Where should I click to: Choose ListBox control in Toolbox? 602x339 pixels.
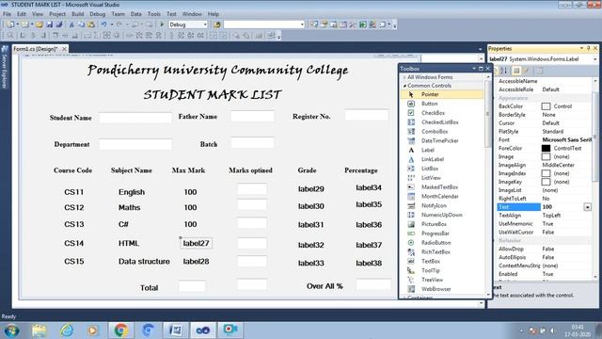[x=430, y=169]
